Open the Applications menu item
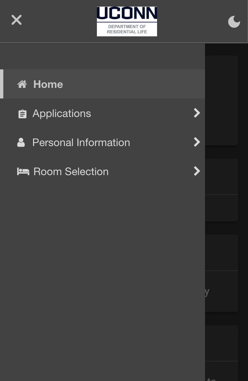Screen dimensions: 248x381 coord(62,113)
